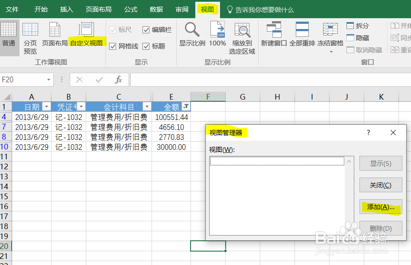This screenshot has height=265, width=411.
Task: Open the 会计科目 column filter dropdown
Action: coord(146,107)
